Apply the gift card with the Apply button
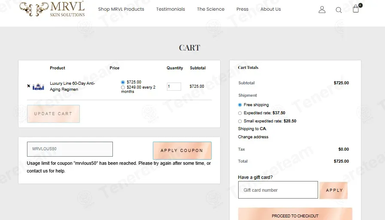The width and height of the screenshot is (385, 220). click(333, 190)
